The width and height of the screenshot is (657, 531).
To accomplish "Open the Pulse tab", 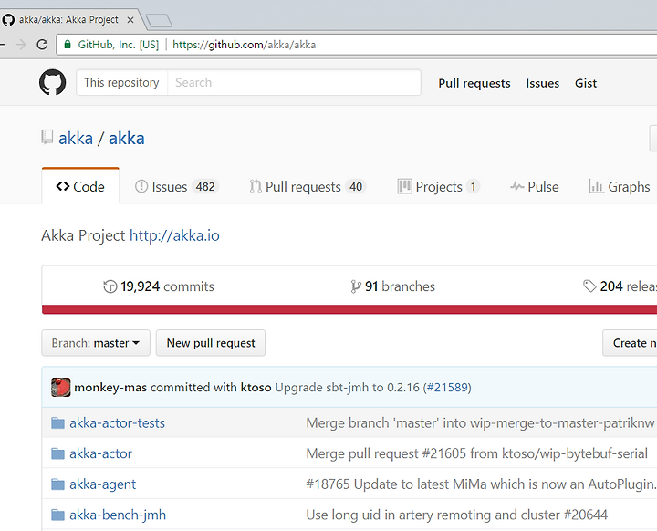I will (x=534, y=186).
